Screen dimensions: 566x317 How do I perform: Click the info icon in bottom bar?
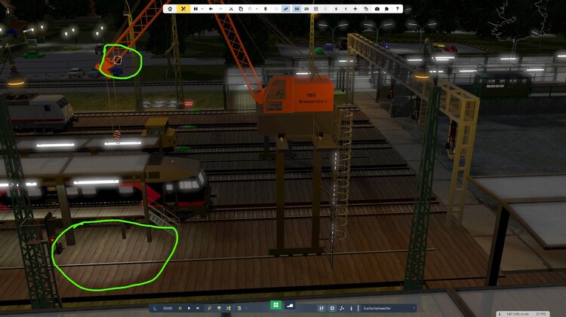tap(351, 308)
